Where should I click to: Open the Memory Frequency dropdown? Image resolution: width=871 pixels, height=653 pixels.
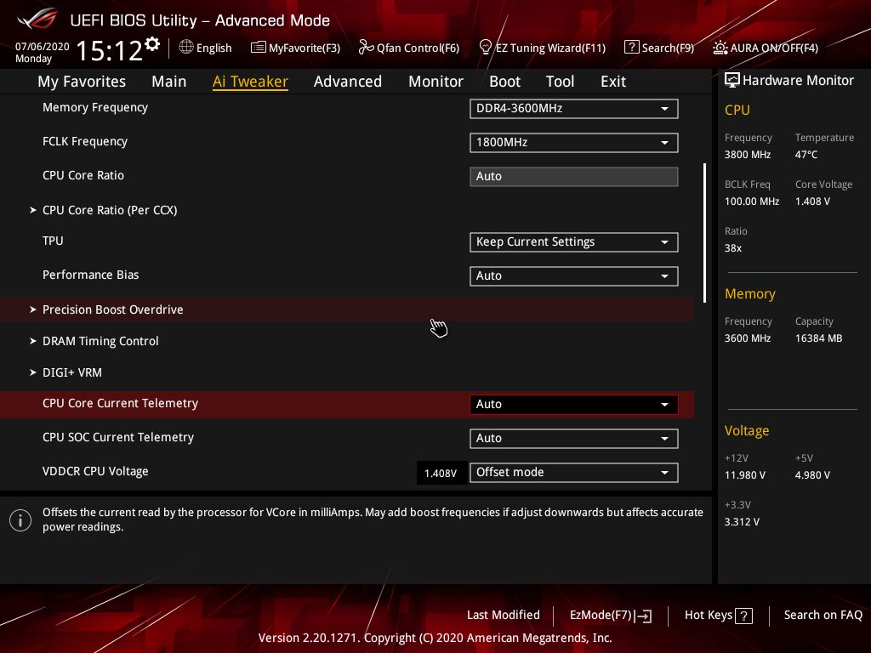point(574,109)
